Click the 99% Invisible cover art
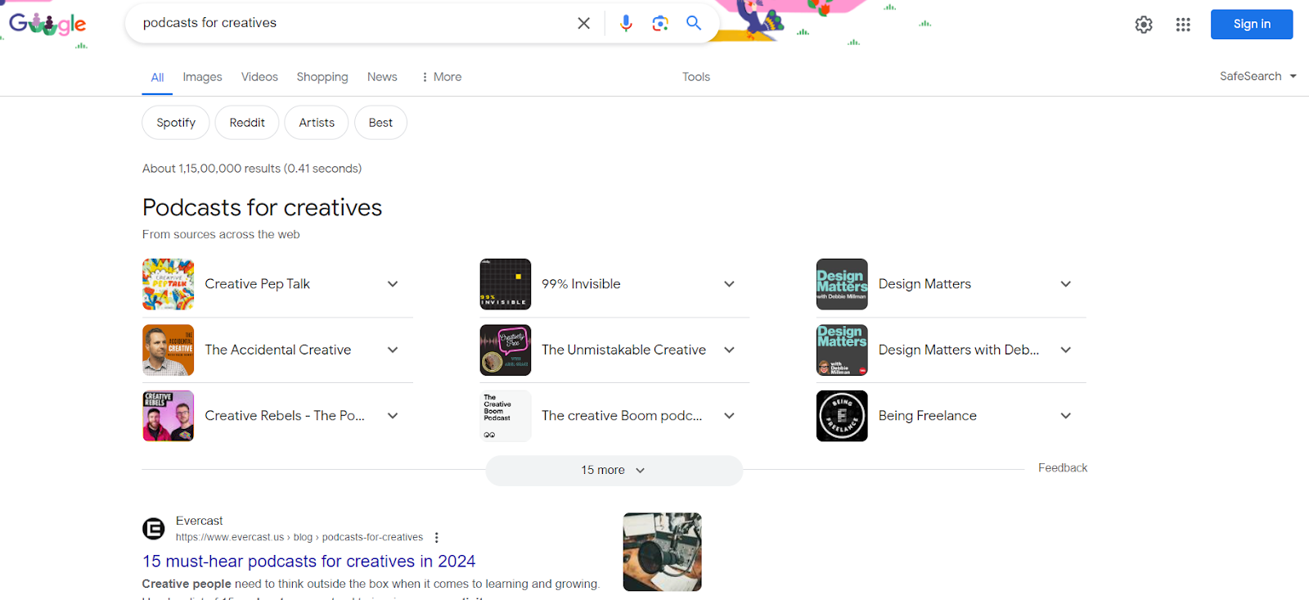This screenshot has width=1309, height=600. click(506, 284)
